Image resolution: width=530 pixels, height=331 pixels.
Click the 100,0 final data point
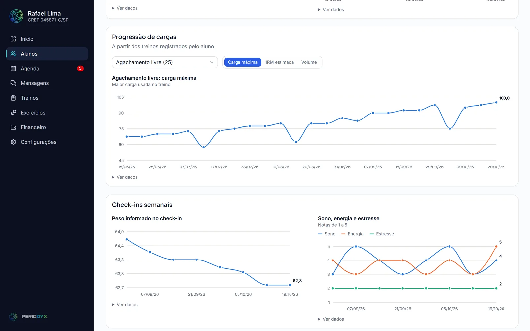[x=496, y=102]
